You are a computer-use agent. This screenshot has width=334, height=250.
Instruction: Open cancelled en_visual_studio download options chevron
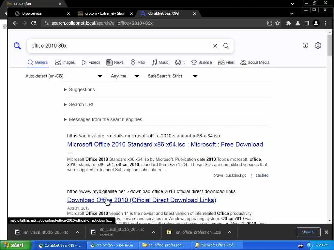(x=154, y=232)
